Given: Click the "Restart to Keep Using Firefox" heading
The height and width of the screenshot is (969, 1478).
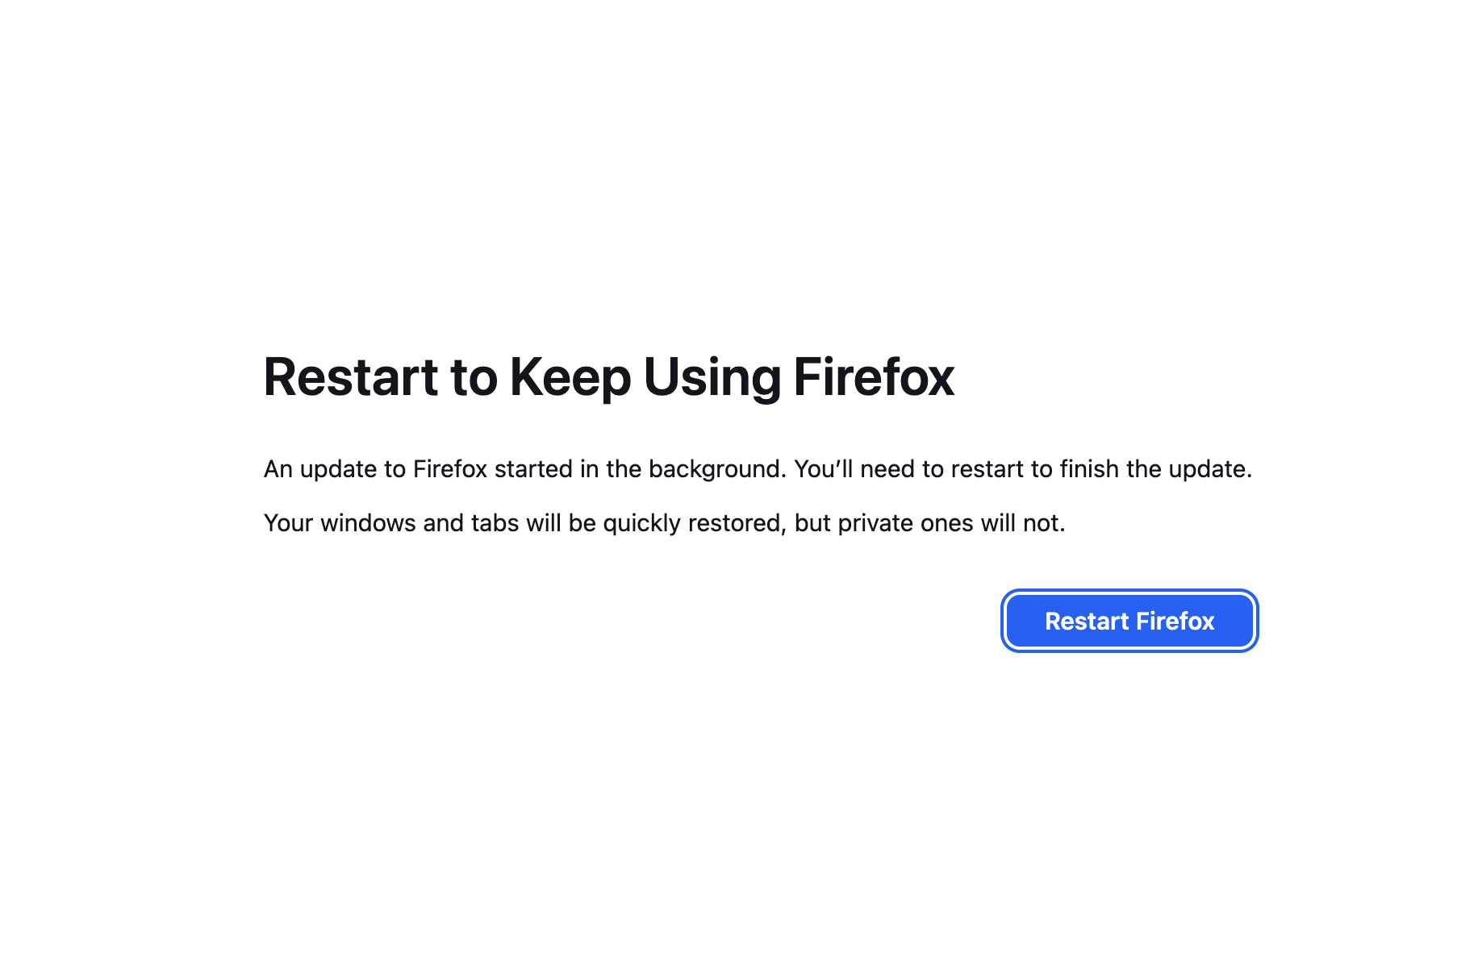Looking at the screenshot, I should 608,376.
